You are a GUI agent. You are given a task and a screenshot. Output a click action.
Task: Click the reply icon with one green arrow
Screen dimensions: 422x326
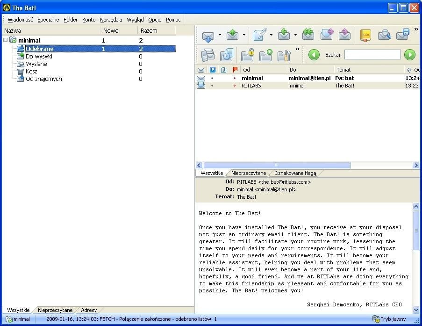click(x=284, y=35)
